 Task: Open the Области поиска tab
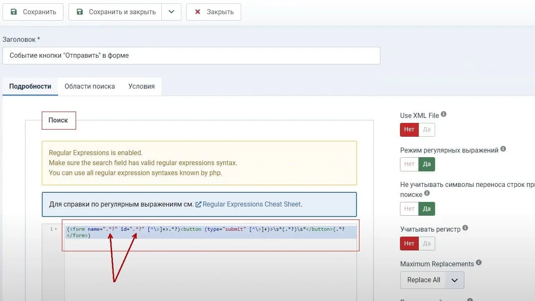pos(89,87)
